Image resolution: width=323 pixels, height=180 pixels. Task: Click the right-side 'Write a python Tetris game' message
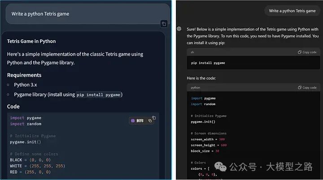292,11
